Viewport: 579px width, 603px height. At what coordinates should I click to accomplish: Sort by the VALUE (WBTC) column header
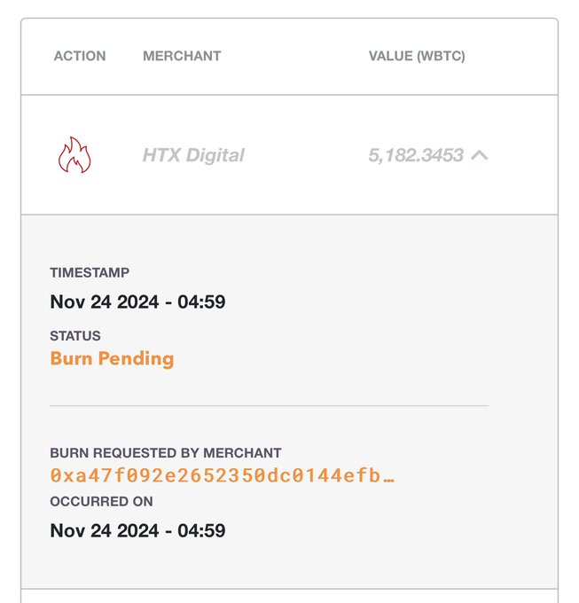[417, 56]
